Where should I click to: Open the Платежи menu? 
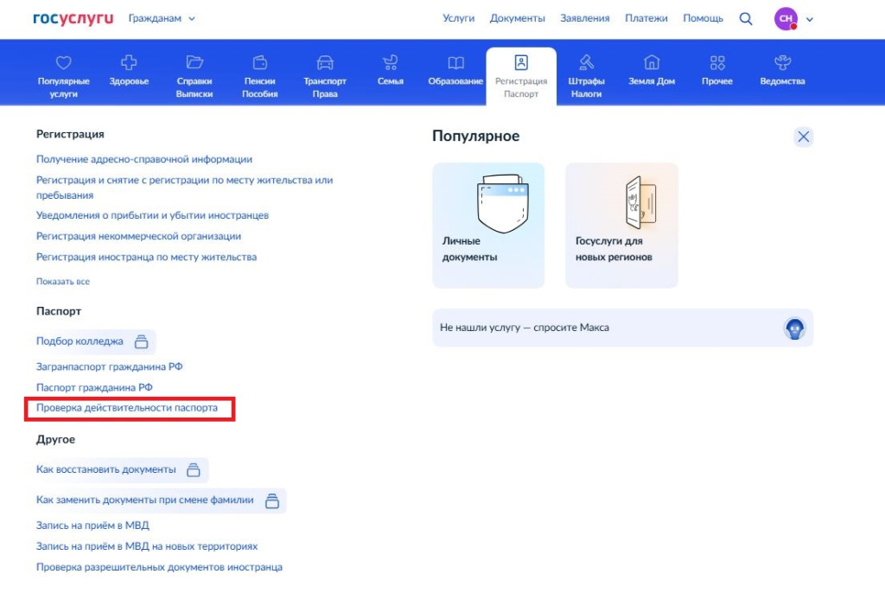pos(646,19)
